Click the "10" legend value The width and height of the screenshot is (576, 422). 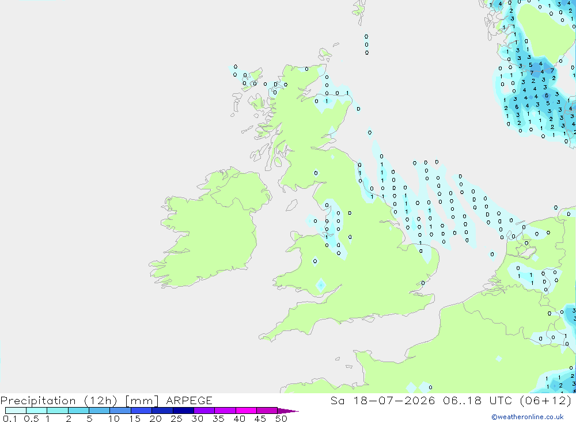113,419
